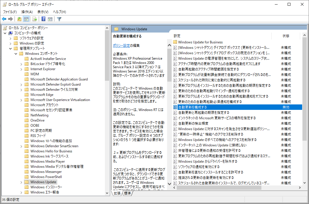
Task: Click the folder icon beside OneDrive
Action: click(27, 120)
